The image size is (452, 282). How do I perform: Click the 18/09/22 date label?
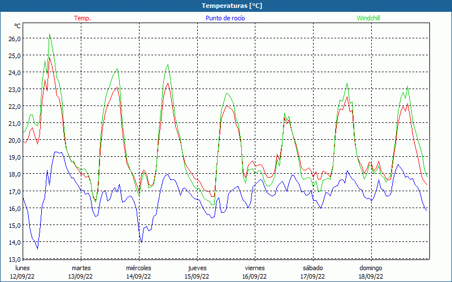click(371, 276)
